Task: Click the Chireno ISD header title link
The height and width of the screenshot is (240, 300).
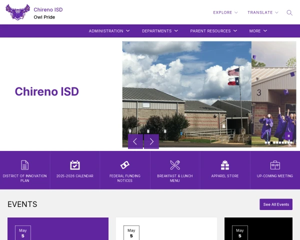Action: [48, 9]
